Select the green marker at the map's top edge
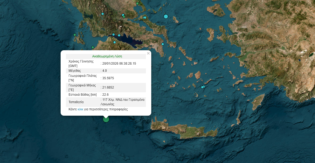Image resolution: width=315 pixels, height=163 pixels. (137, 3)
